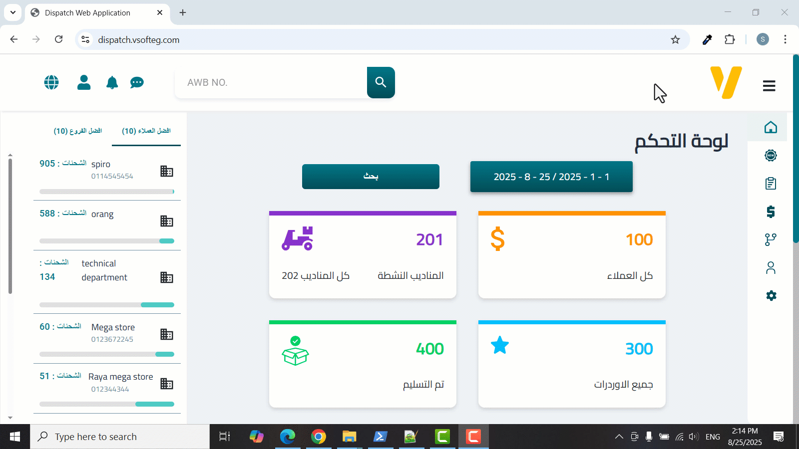Open the chat messages bubble icon
The image size is (799, 449).
[x=137, y=83]
